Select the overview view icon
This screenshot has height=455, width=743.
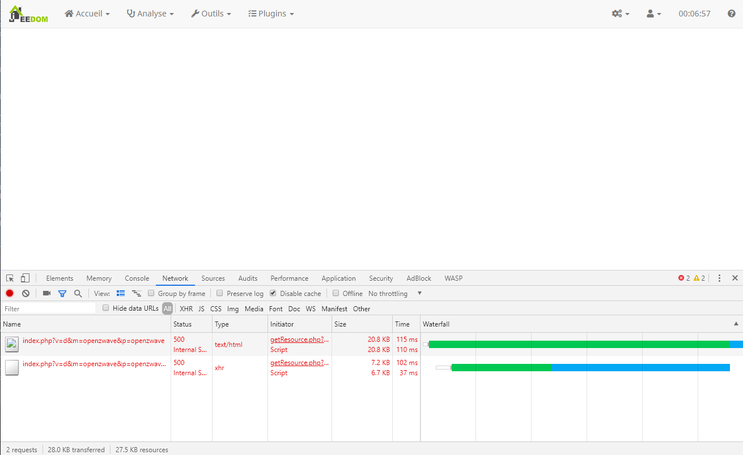coord(137,293)
